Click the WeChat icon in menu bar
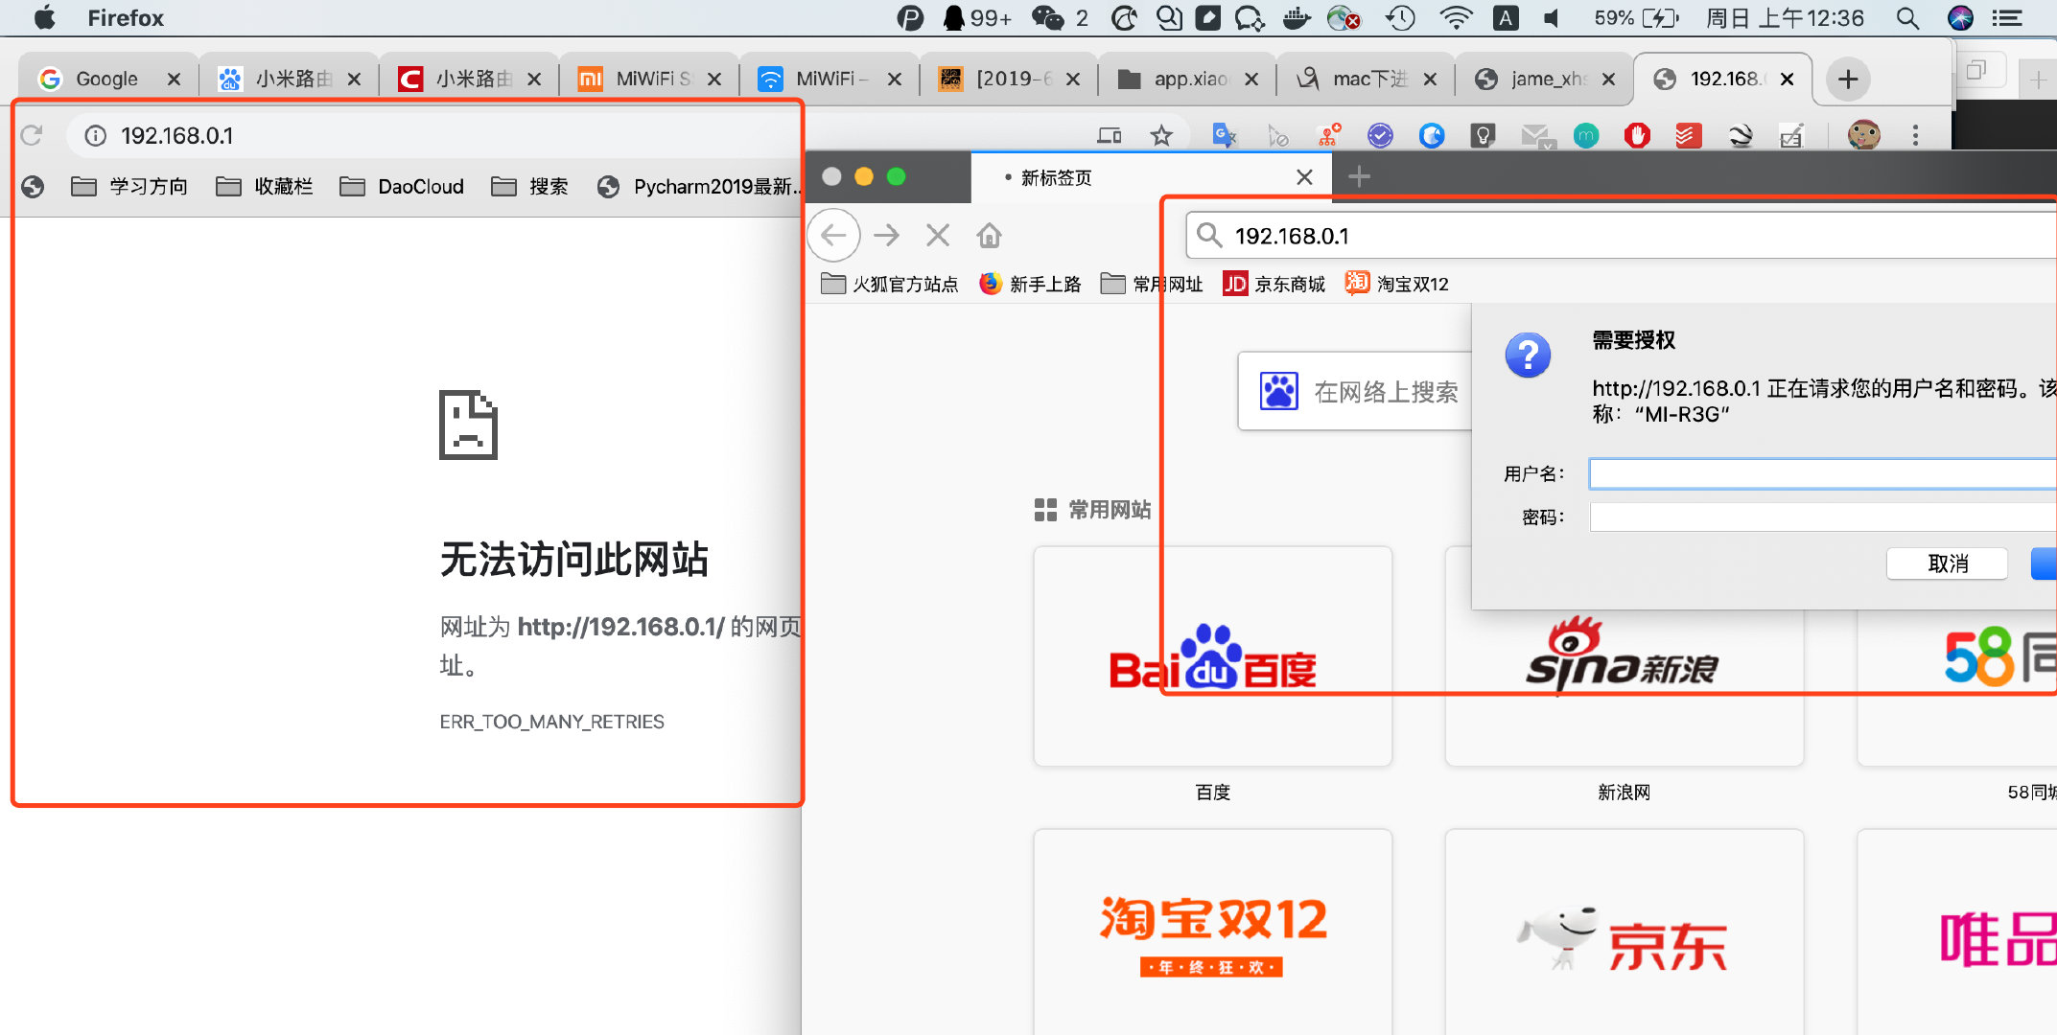This screenshot has width=2057, height=1035. coord(1047,17)
